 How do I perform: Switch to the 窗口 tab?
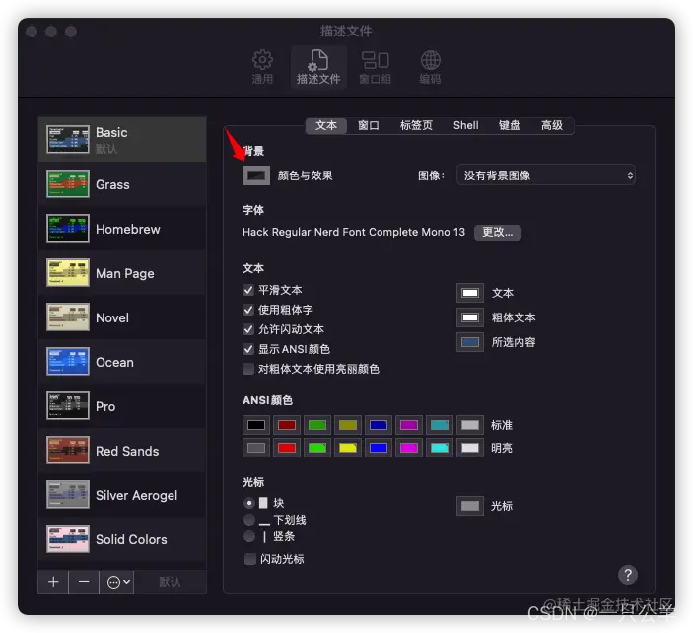[368, 125]
